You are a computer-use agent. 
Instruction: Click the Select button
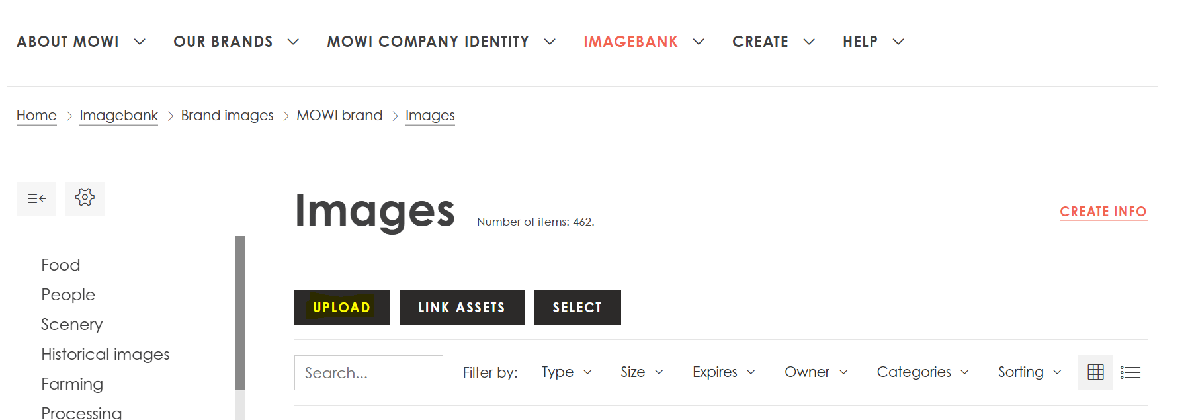tap(577, 308)
